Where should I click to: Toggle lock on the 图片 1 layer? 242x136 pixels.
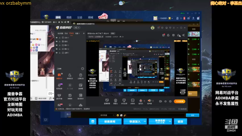pos(60,45)
